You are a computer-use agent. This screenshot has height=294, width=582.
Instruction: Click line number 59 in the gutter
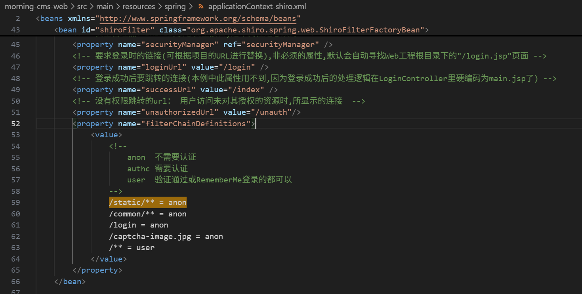[15, 203]
